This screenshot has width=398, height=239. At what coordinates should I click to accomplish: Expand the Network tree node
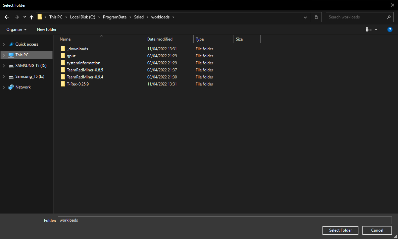coord(4,87)
